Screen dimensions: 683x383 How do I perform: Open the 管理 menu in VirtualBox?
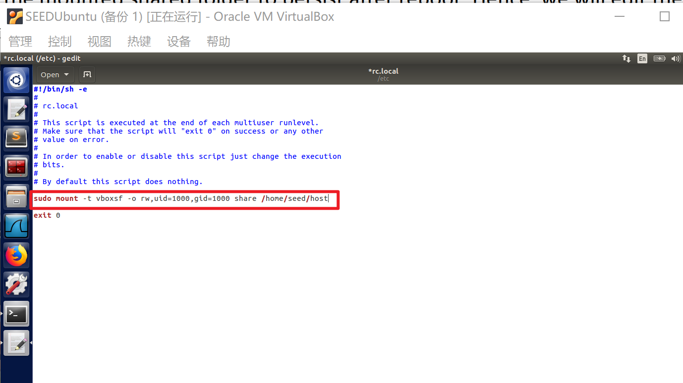point(20,42)
